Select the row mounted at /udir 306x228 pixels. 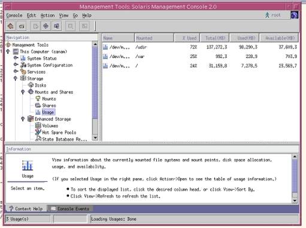point(200,47)
